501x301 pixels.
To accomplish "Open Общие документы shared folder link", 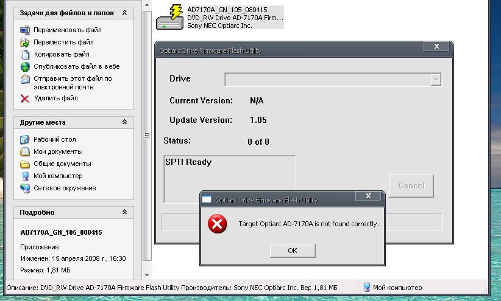I will tap(62, 164).
